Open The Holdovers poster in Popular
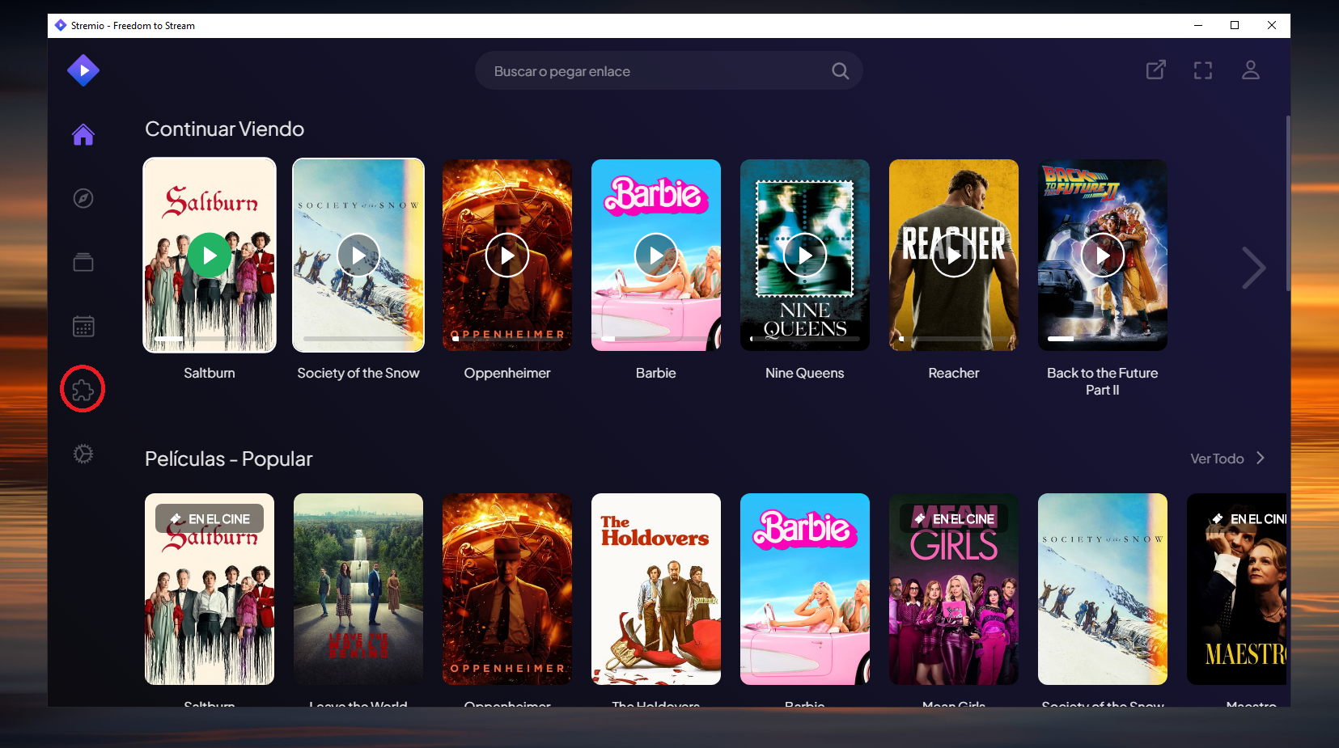This screenshot has width=1339, height=748. click(x=656, y=589)
